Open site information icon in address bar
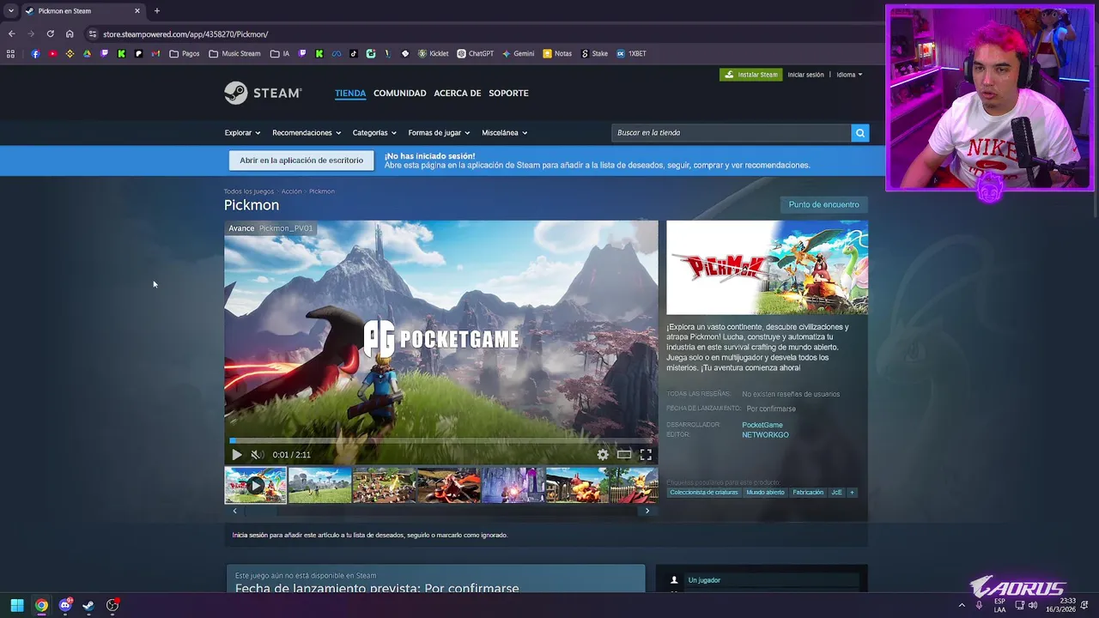 (93, 33)
